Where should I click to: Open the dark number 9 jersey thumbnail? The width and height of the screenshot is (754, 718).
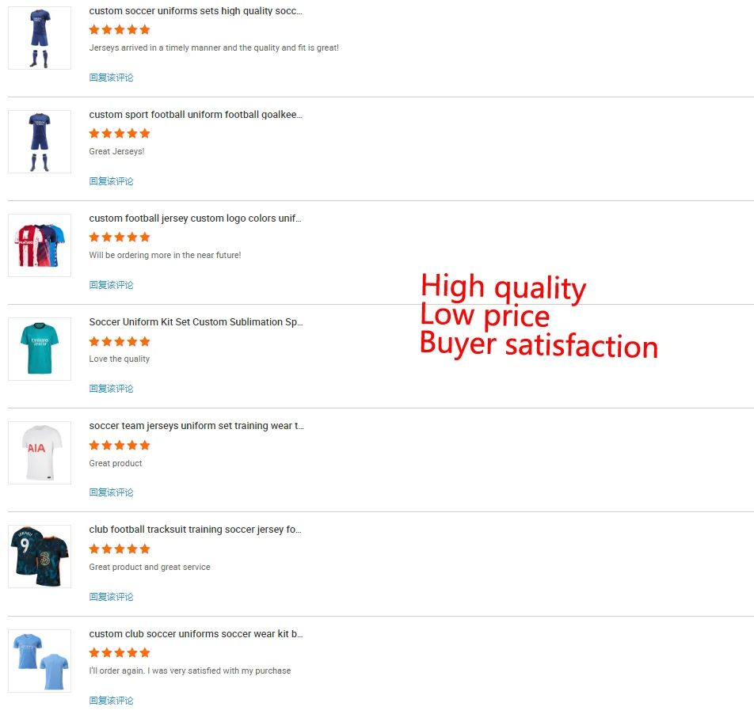point(40,557)
